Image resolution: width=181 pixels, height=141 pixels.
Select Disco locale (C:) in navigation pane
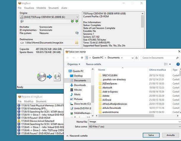coord(80,104)
